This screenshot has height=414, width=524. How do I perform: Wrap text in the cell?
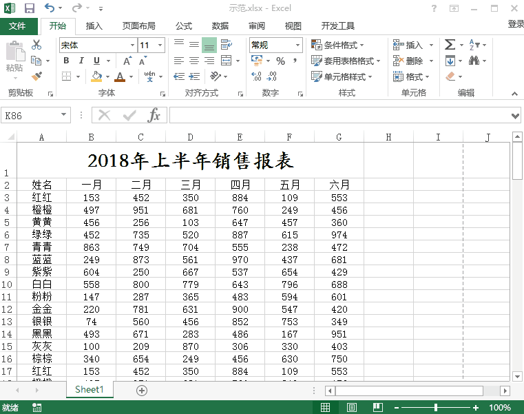(x=227, y=45)
